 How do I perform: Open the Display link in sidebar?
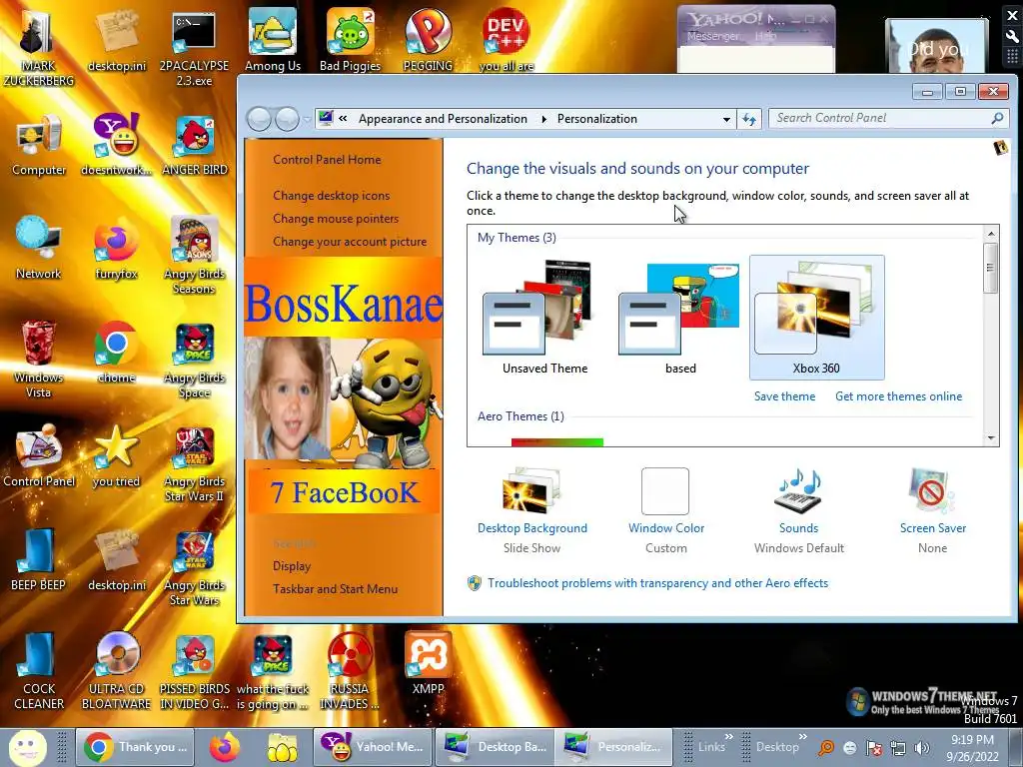click(x=292, y=566)
